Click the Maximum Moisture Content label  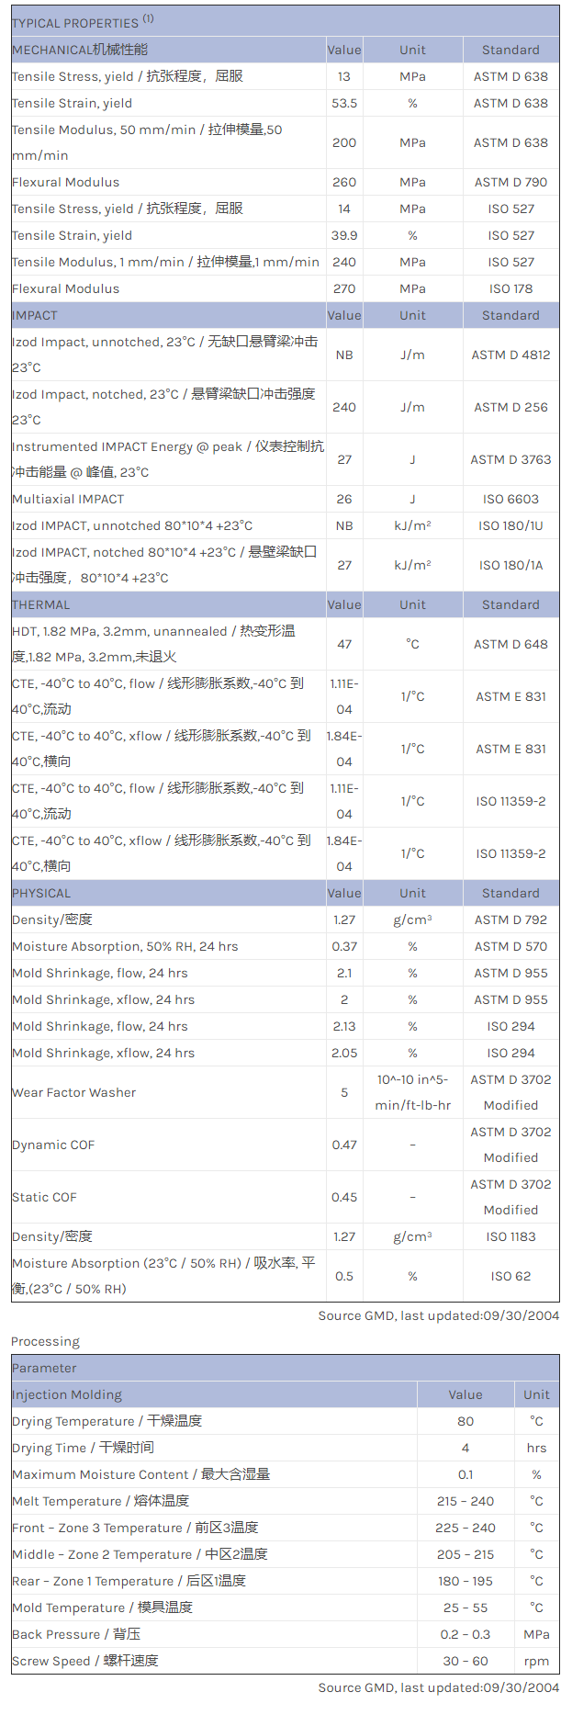[141, 1474]
